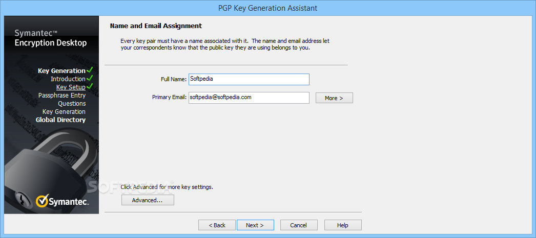
Task: Click the Symantec Encryption Desktop title
Action: (51, 38)
